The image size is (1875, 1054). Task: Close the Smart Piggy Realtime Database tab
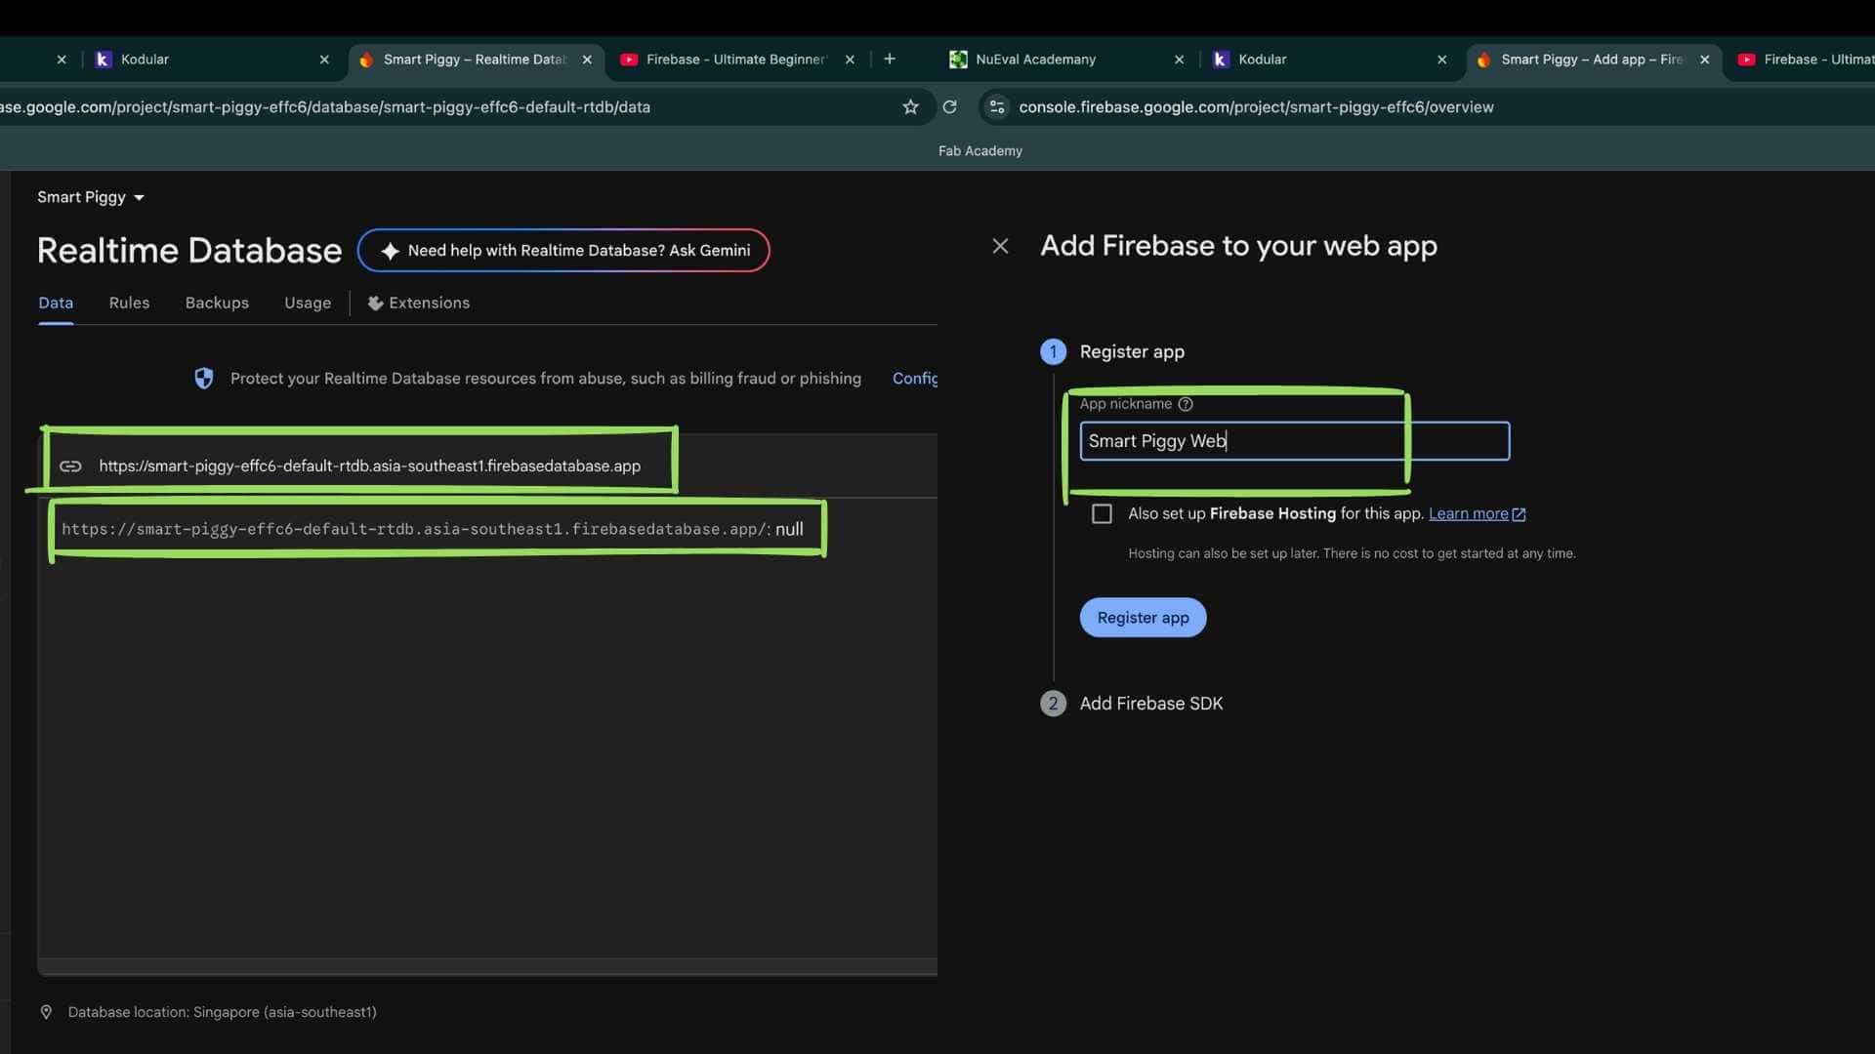[587, 60]
